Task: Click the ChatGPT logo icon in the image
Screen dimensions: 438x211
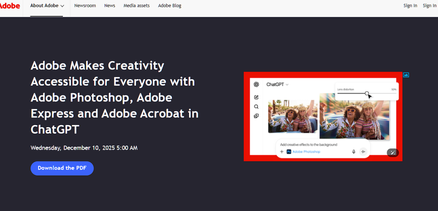Action: pyautogui.click(x=256, y=84)
